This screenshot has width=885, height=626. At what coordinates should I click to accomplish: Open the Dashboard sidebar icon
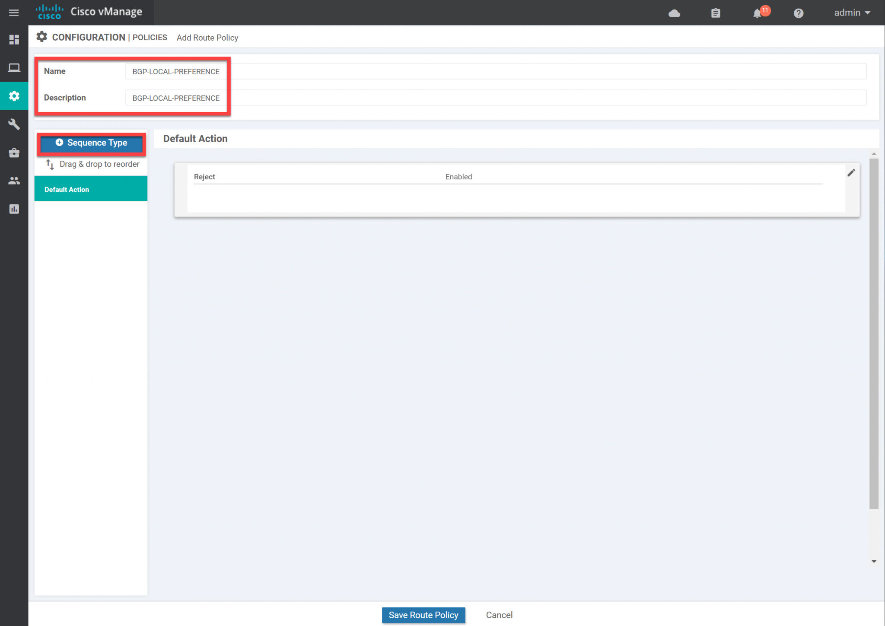[14, 39]
